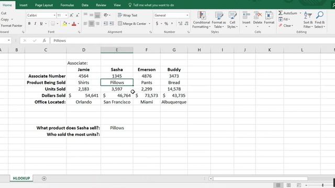Align text right
This screenshot has width=335, height=188.
pyautogui.click(x=97, y=23)
